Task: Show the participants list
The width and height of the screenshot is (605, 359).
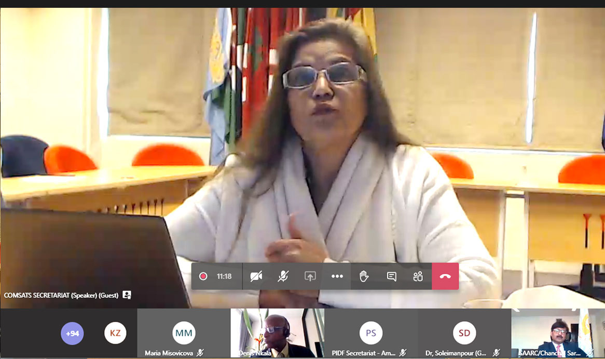Action: click(418, 276)
